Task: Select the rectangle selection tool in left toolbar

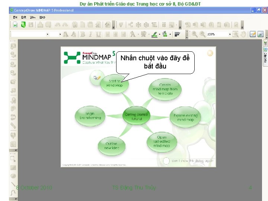Action: coord(13,159)
